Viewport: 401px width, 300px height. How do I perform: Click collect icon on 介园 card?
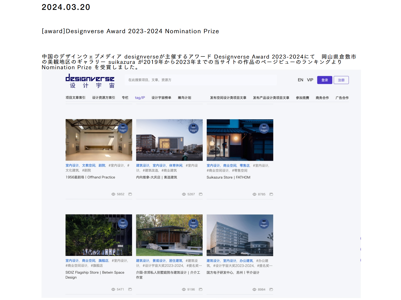201,289
